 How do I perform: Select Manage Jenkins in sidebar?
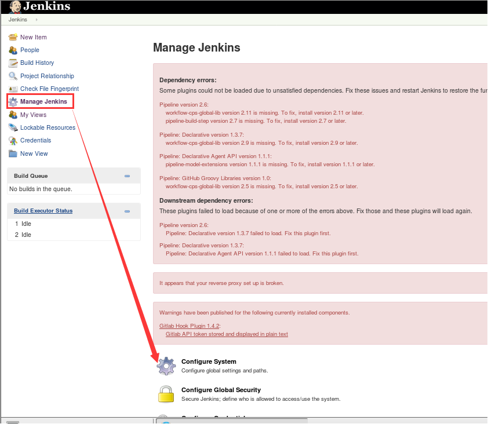pos(43,102)
